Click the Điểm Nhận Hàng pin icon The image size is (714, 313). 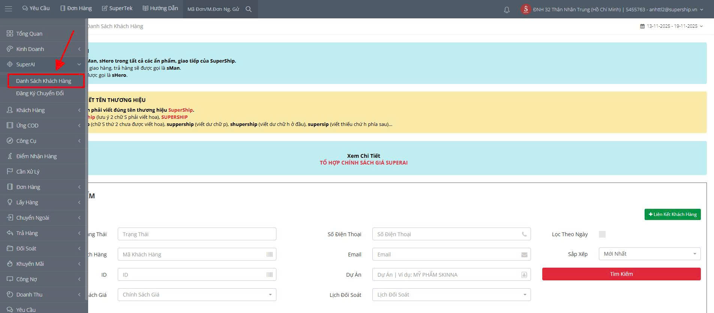point(10,156)
